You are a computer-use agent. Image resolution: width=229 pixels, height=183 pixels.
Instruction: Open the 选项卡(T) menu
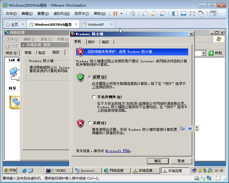(x=81, y=14)
